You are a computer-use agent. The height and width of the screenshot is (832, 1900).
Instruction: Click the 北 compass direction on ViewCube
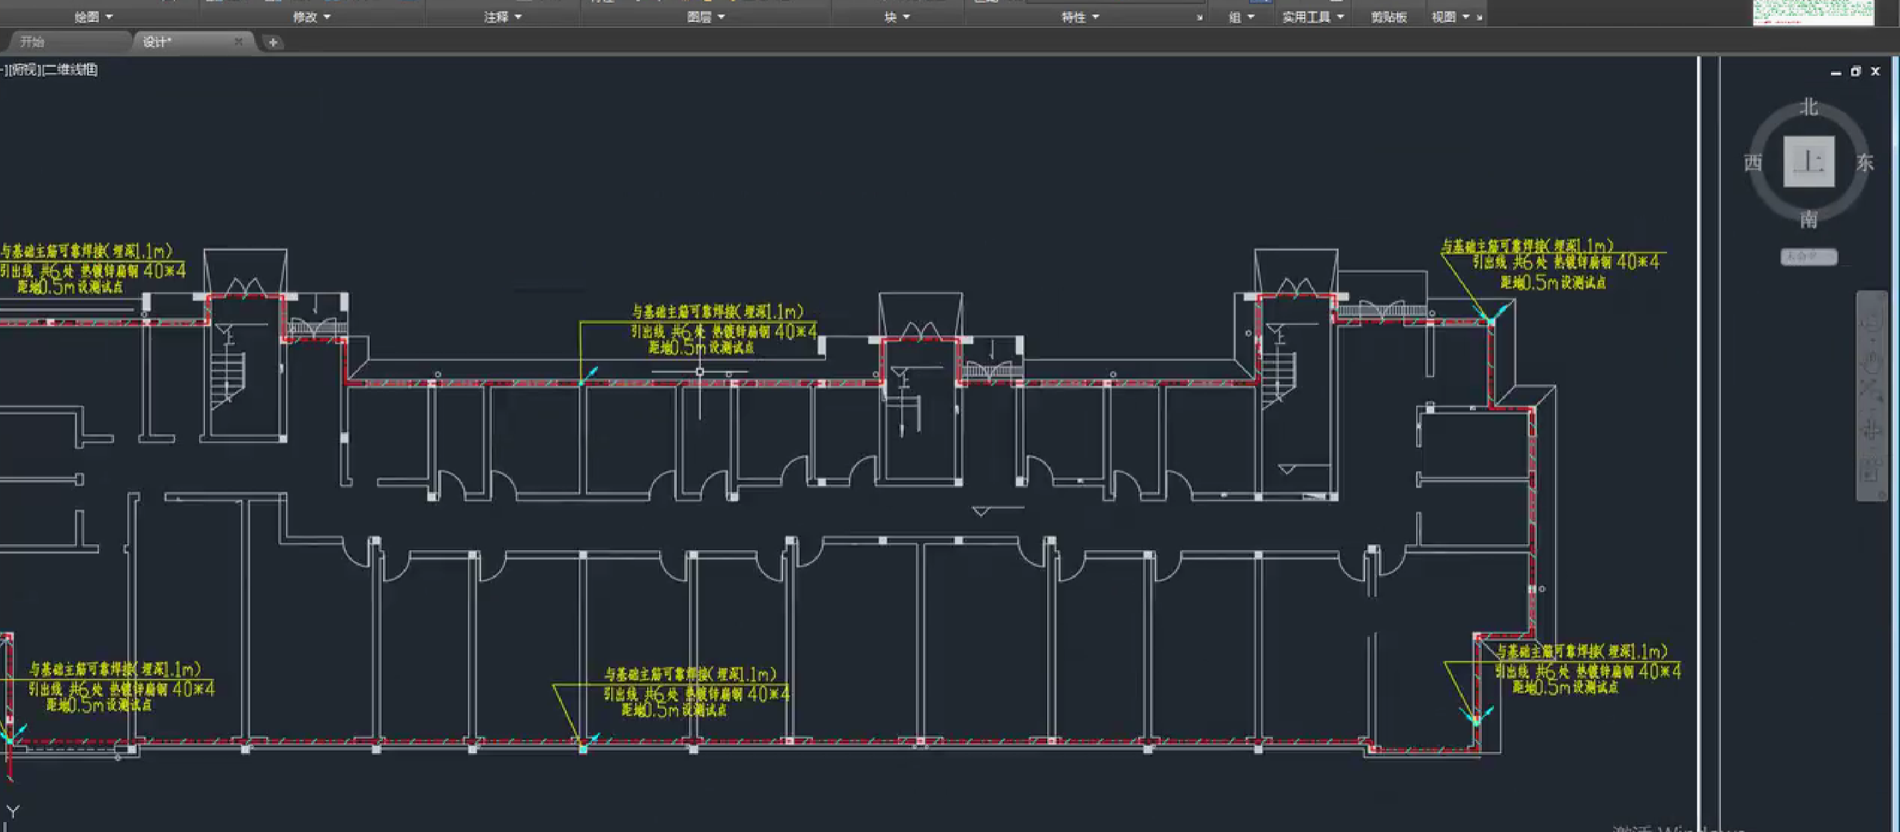1808,107
